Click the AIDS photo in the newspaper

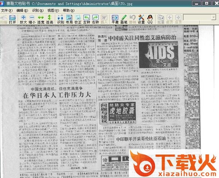pos(159,55)
